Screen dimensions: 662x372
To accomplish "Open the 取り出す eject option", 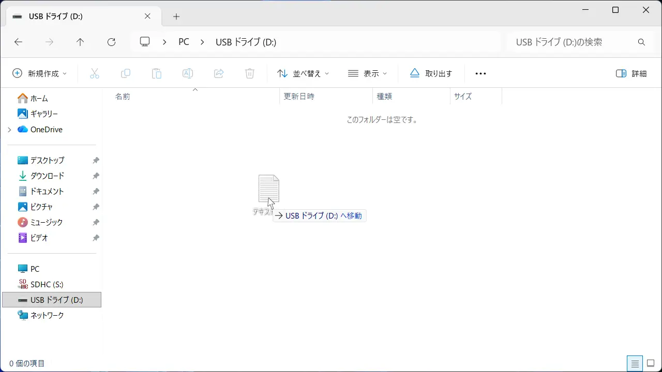I will coord(431,73).
